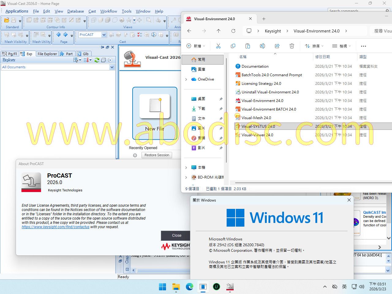Open the keysight.com contactus link
The width and height of the screenshot is (392, 294).
[55, 227]
